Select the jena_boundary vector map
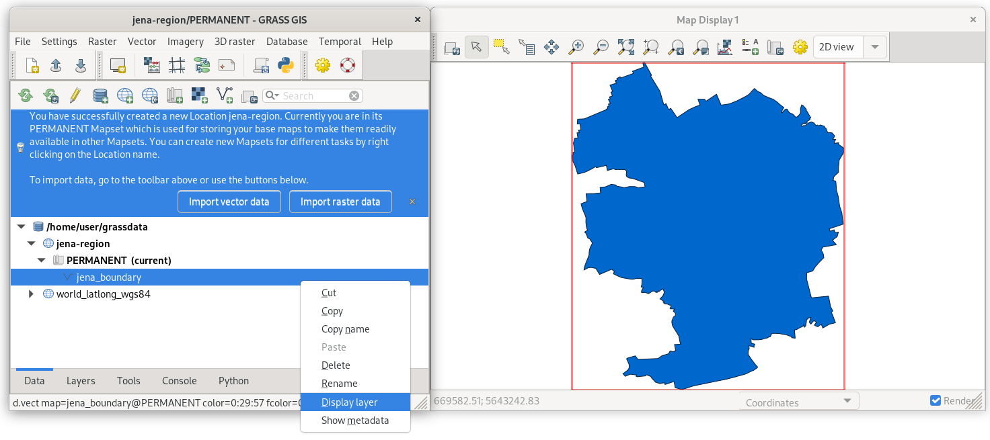Image resolution: width=990 pixels, height=440 pixels. 219,277
